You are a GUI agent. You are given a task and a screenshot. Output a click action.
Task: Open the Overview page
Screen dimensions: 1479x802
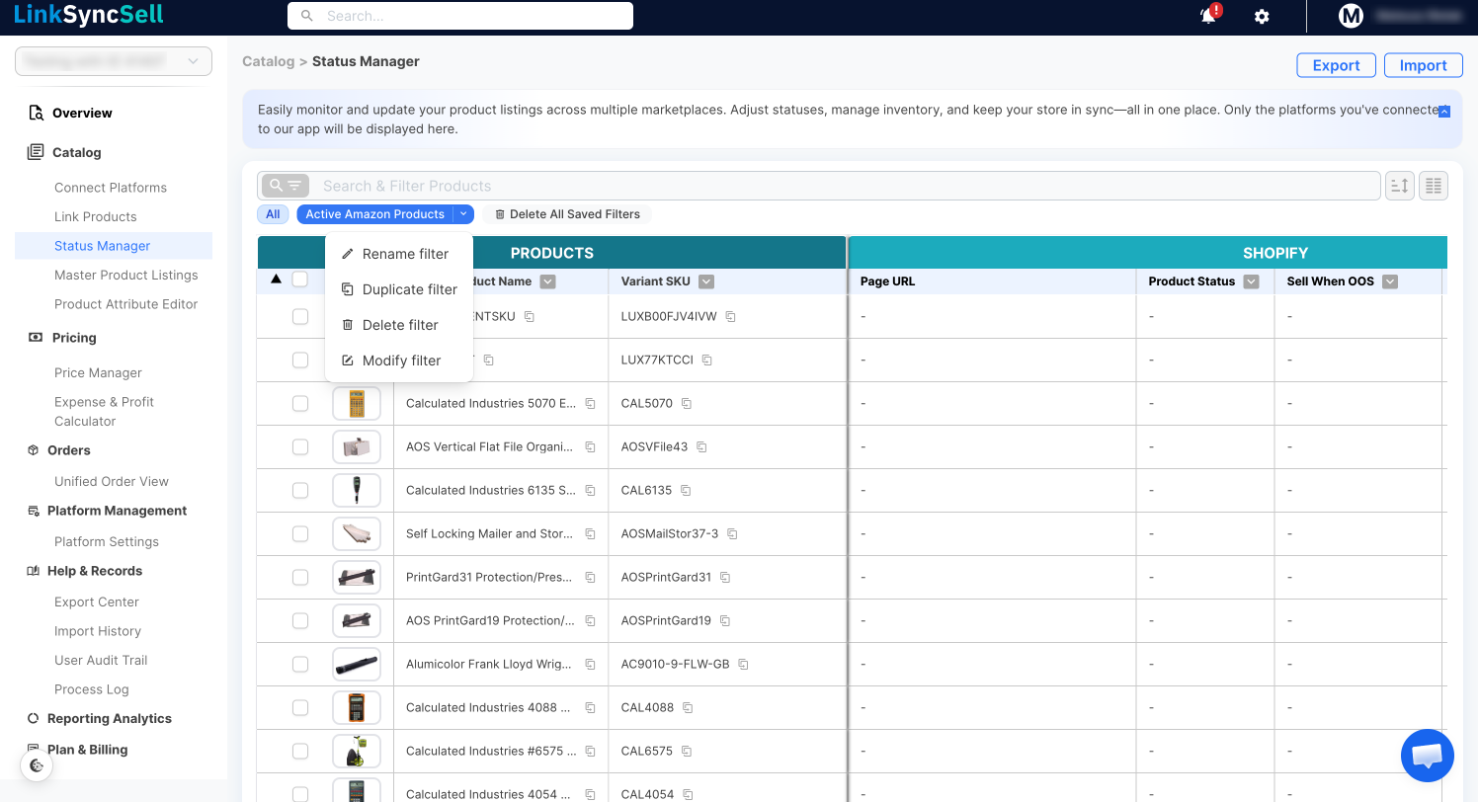[x=82, y=113]
